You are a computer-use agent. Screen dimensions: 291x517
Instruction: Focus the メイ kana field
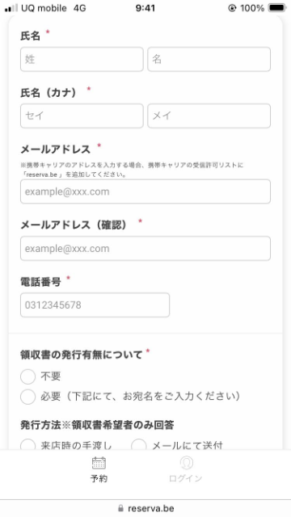point(209,116)
